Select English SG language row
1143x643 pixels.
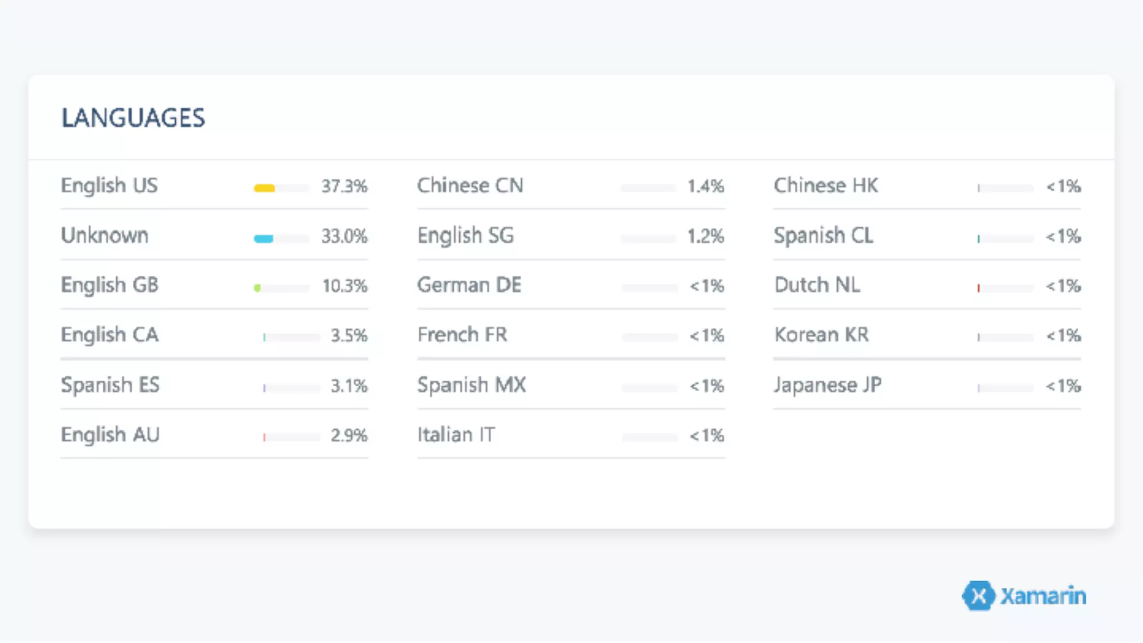point(465,236)
